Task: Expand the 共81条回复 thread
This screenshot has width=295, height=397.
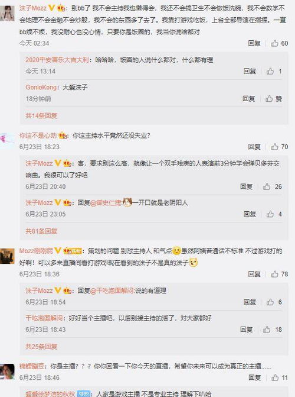Action: [x=41, y=231]
